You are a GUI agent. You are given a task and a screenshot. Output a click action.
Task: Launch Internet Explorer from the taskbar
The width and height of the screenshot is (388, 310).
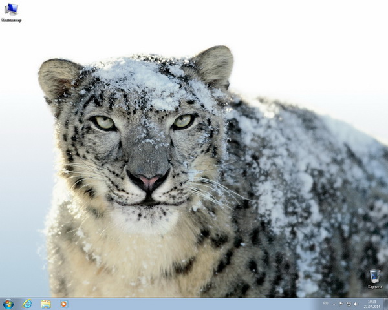[27, 304]
